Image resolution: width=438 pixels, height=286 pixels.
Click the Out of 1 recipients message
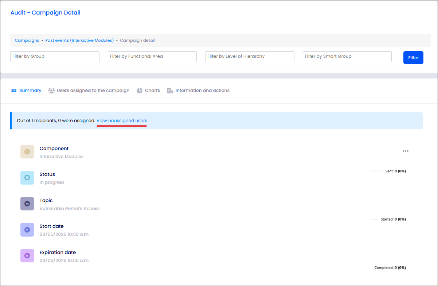[56, 120]
